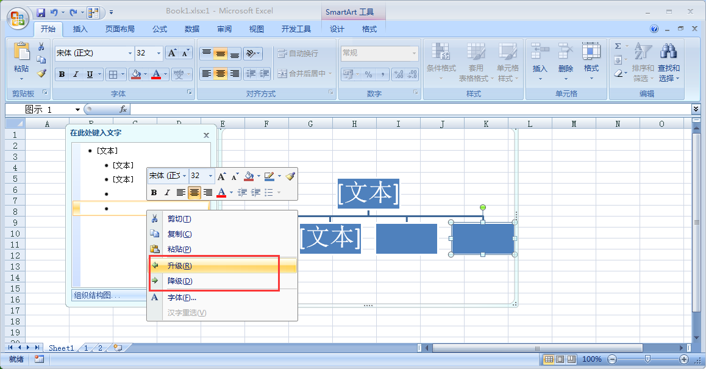Toggle Underline in ribbon font group

point(90,74)
